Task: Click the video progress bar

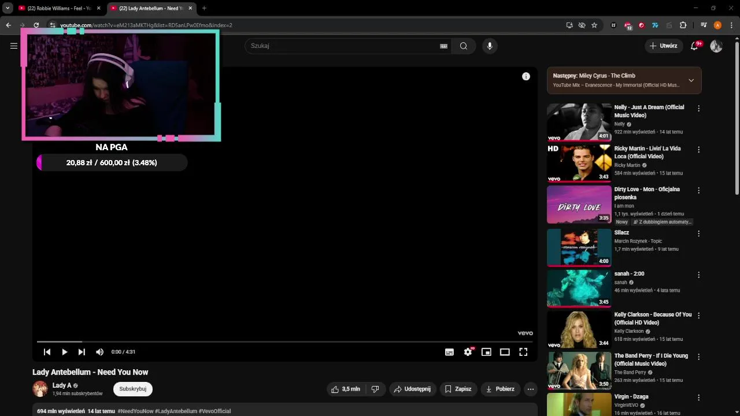Action: [x=284, y=341]
